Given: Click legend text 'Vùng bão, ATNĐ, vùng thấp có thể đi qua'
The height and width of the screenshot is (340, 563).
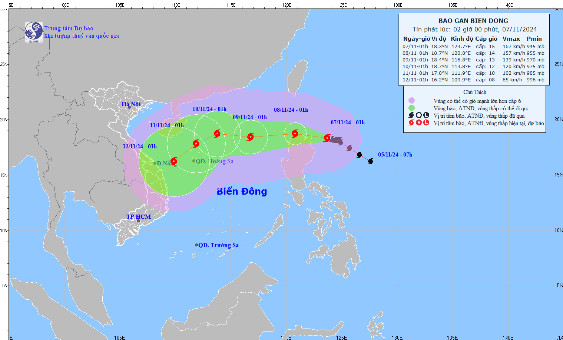Looking at the screenshot, I should pyautogui.click(x=481, y=108).
